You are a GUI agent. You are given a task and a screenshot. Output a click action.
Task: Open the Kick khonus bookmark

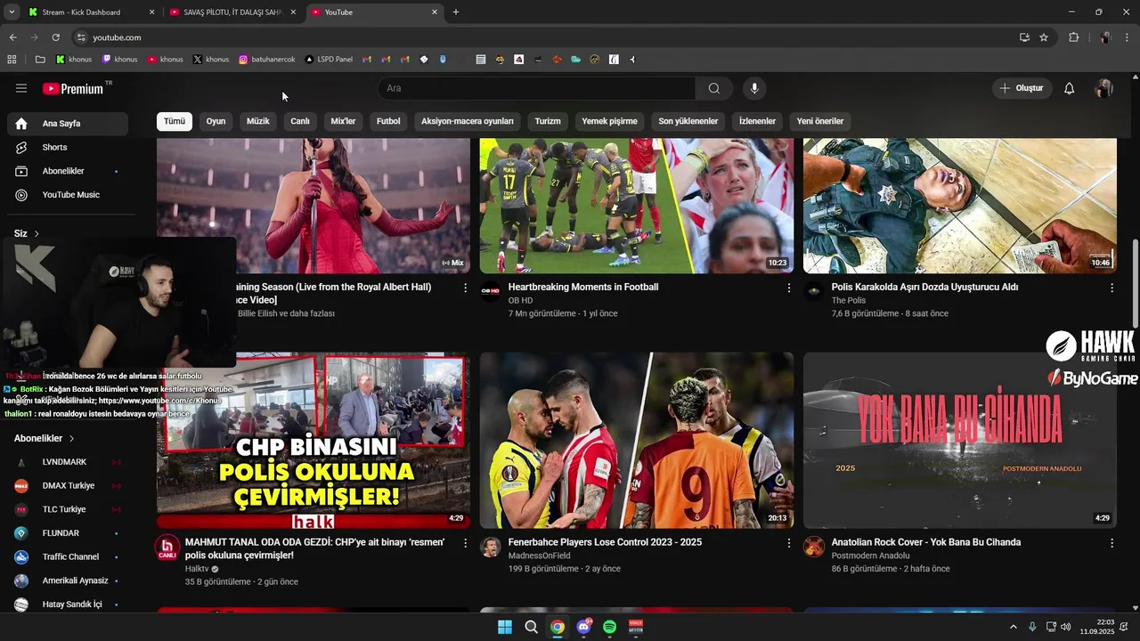[74, 60]
